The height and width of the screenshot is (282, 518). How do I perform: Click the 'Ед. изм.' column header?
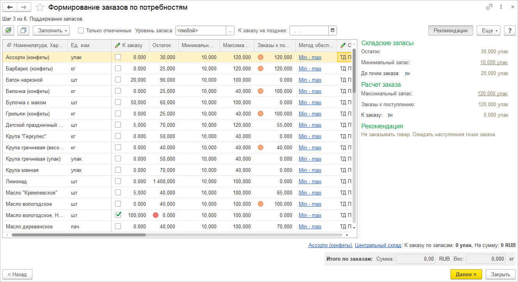[80, 46]
